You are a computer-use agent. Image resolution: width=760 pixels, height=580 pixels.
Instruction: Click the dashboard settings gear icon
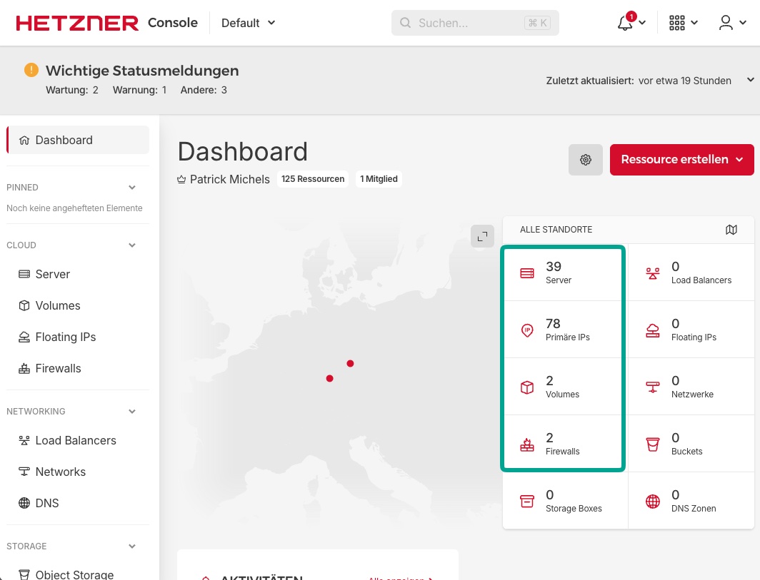[x=586, y=160]
